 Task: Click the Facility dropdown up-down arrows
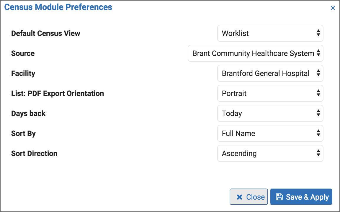coord(318,73)
